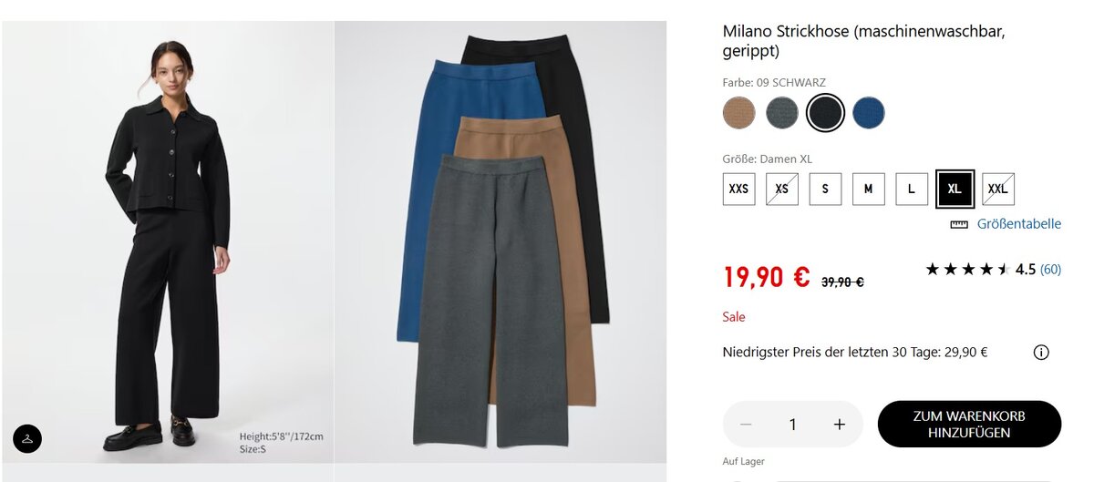The width and height of the screenshot is (1094, 482).
Task: Pick size M
Action: tap(868, 189)
